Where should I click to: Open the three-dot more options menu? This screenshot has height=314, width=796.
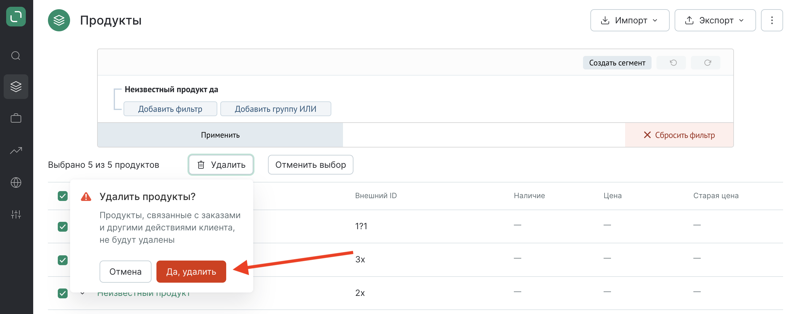pos(772,20)
